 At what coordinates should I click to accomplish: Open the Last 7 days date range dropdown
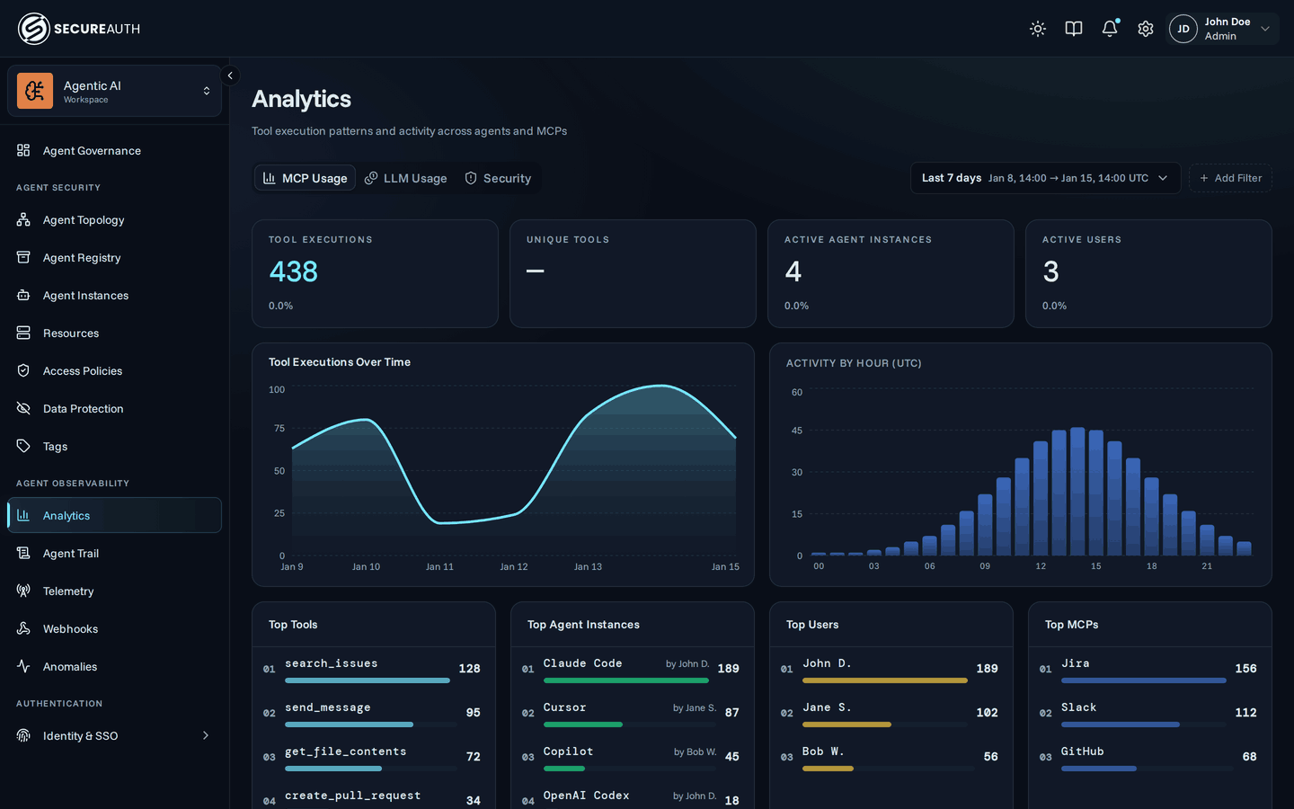tap(1044, 178)
